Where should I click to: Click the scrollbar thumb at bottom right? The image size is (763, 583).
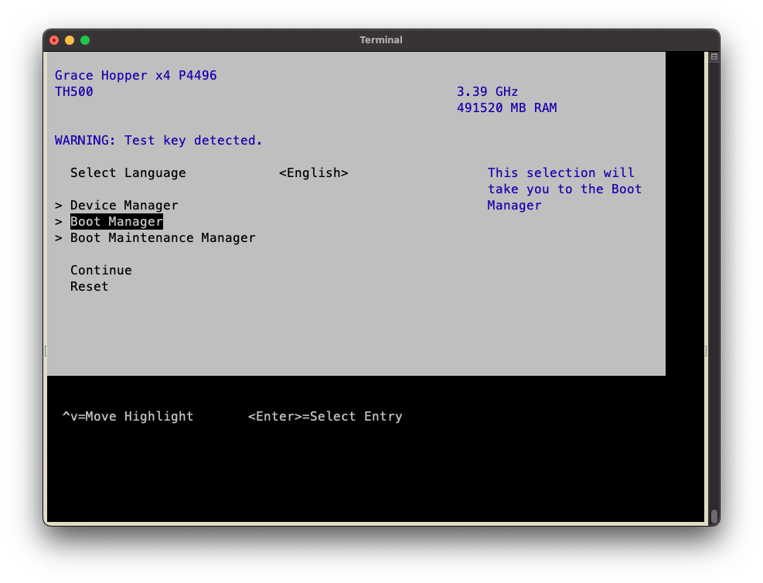714,516
